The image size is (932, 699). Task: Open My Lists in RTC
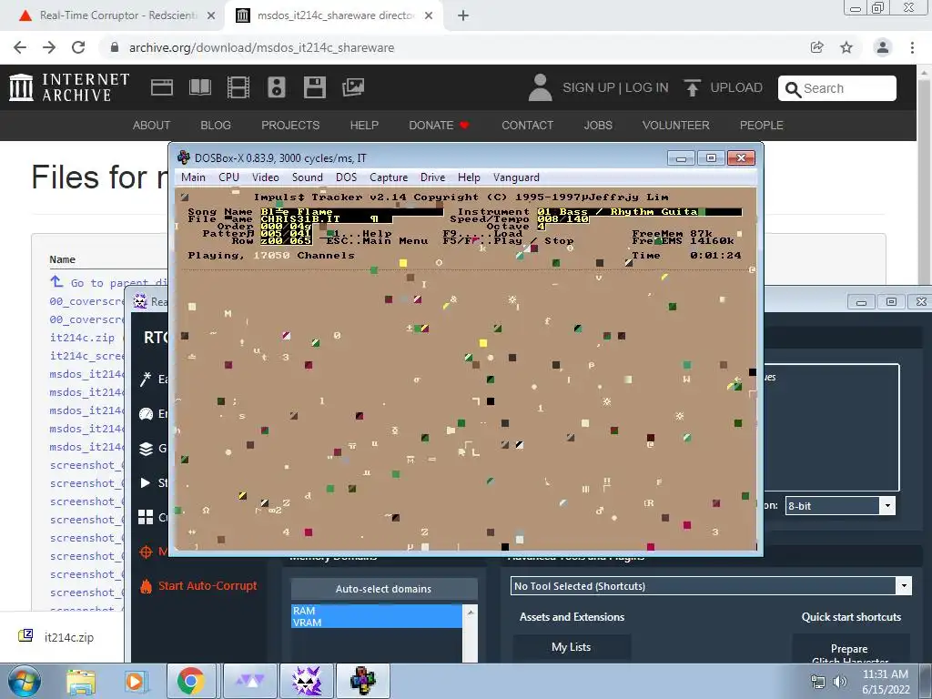572,647
